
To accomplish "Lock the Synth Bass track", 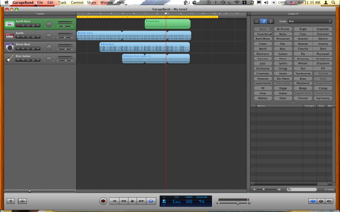I will point(33,25).
